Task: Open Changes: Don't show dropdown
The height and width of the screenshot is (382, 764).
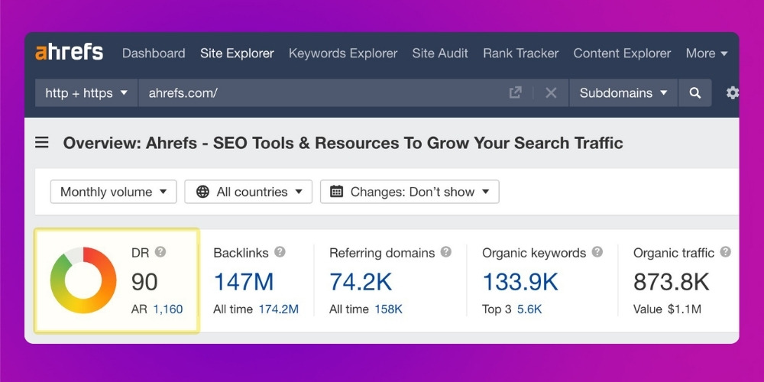Action: pyautogui.click(x=410, y=192)
